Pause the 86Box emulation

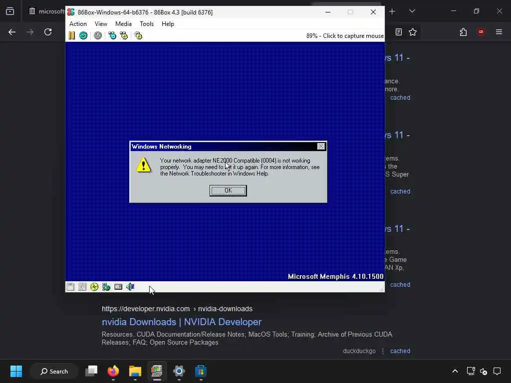click(72, 35)
